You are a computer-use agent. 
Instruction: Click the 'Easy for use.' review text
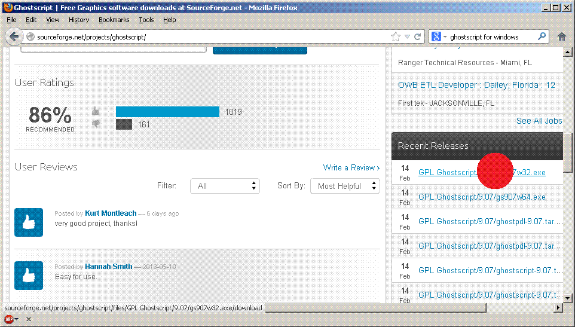(x=76, y=276)
